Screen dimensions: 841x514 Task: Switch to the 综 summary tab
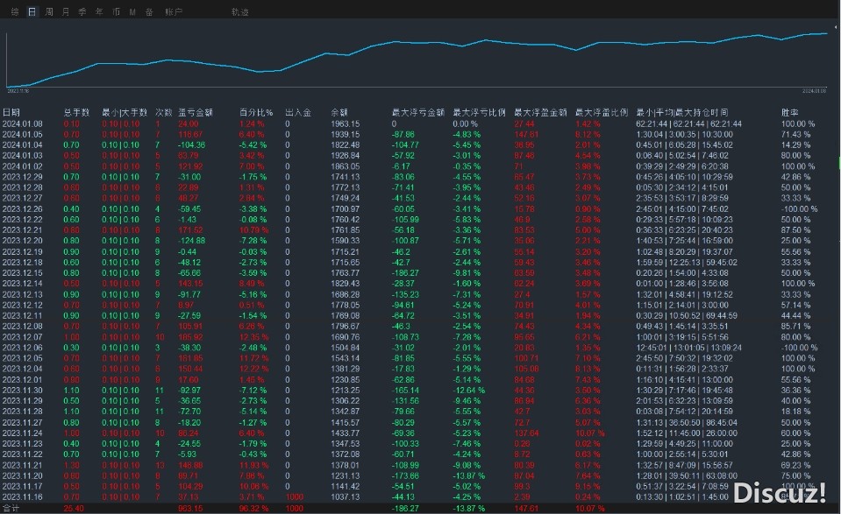click(14, 12)
